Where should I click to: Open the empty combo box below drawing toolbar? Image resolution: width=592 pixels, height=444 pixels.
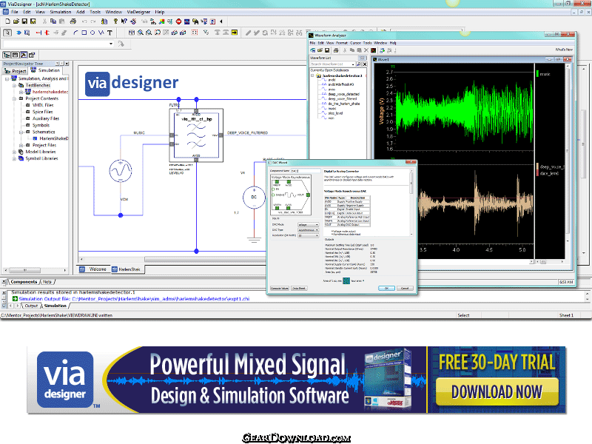[x=58, y=44]
